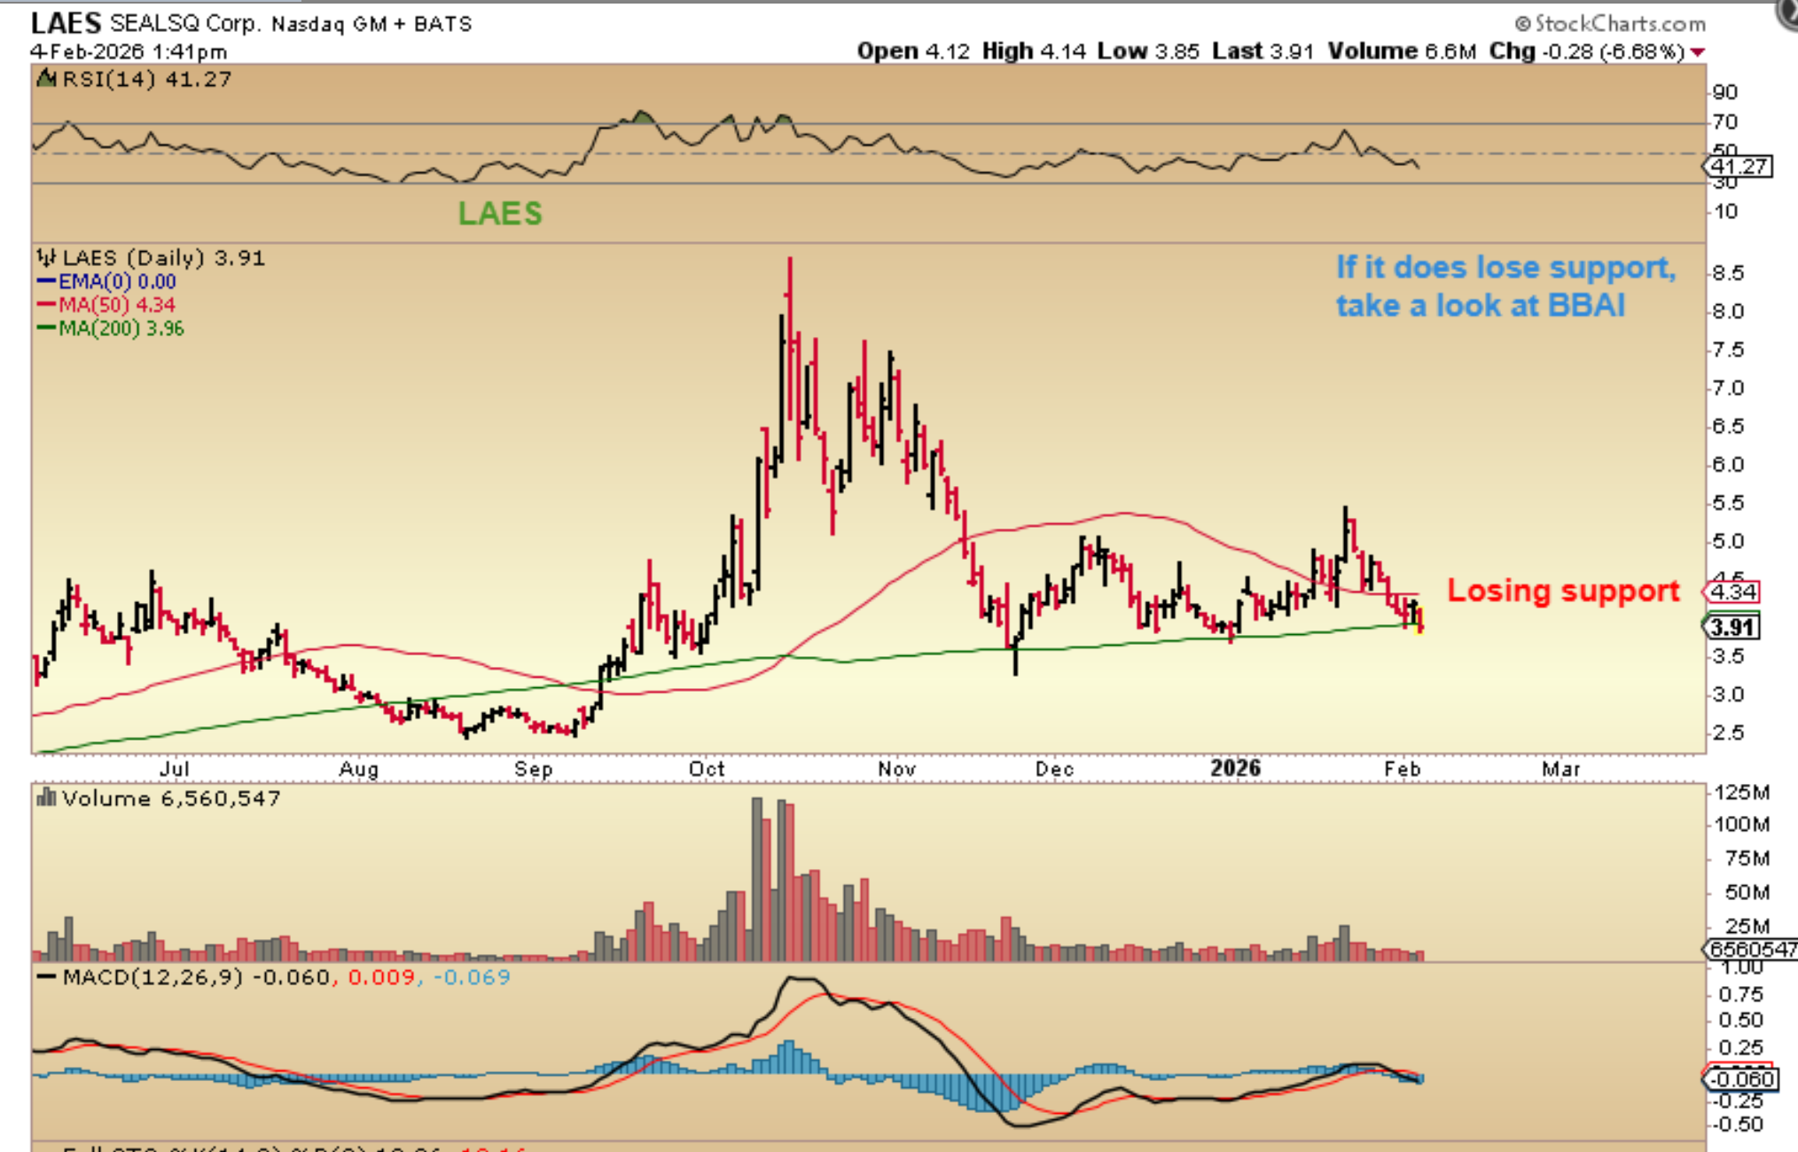Select the red MA(50) 4.34 legend
The height and width of the screenshot is (1152, 1798).
[106, 305]
